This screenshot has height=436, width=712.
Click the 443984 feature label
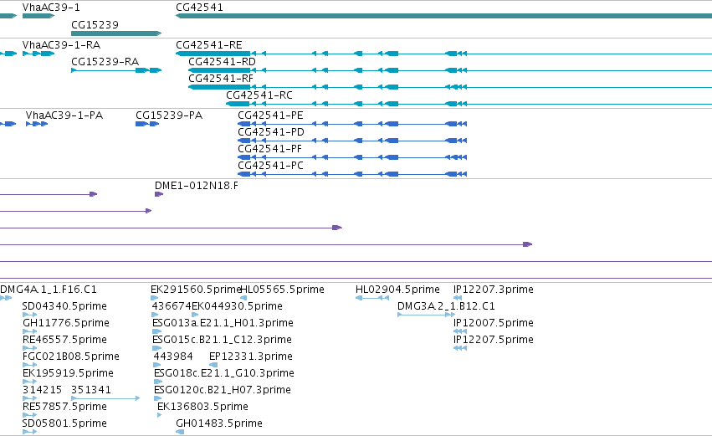click(x=173, y=357)
